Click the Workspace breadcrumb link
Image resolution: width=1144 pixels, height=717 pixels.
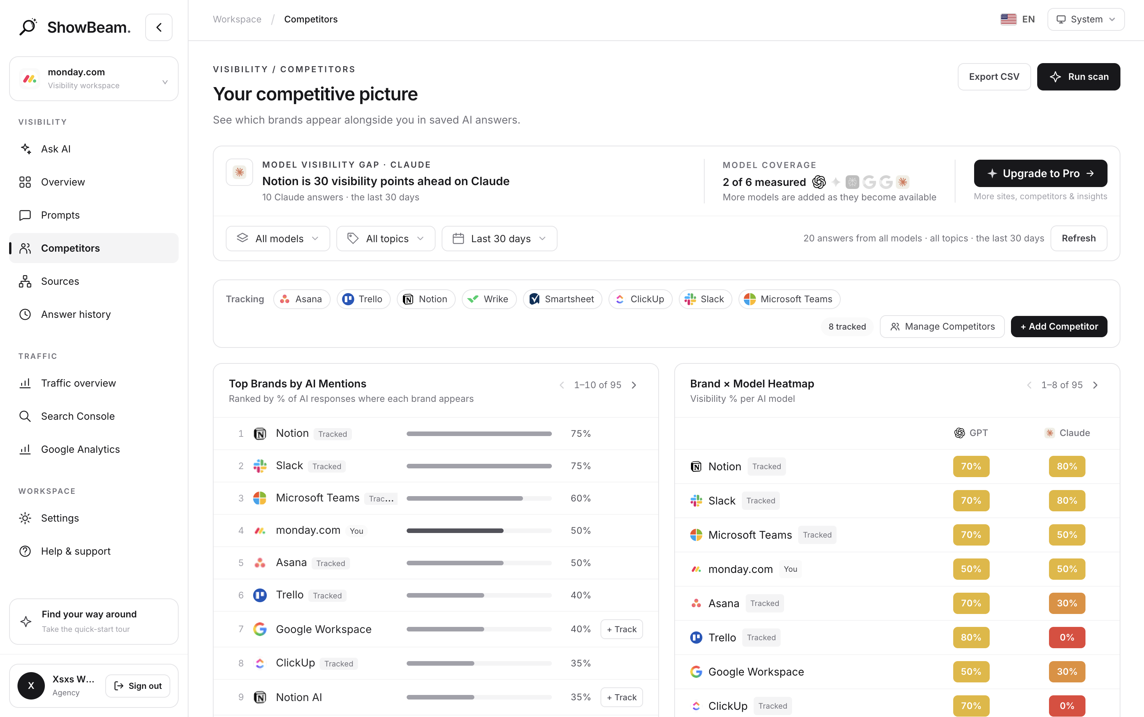tap(237, 19)
